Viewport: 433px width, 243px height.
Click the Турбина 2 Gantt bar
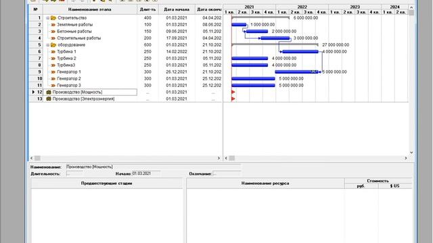pos(250,59)
